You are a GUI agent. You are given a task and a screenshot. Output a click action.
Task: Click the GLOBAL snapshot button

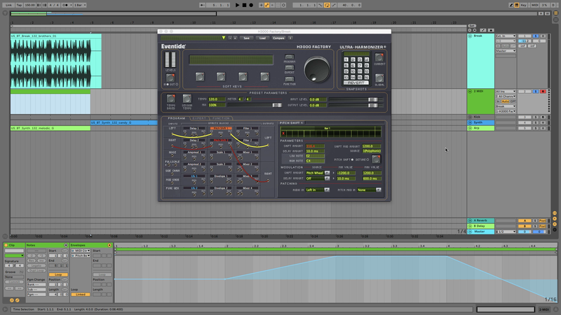coord(379,78)
